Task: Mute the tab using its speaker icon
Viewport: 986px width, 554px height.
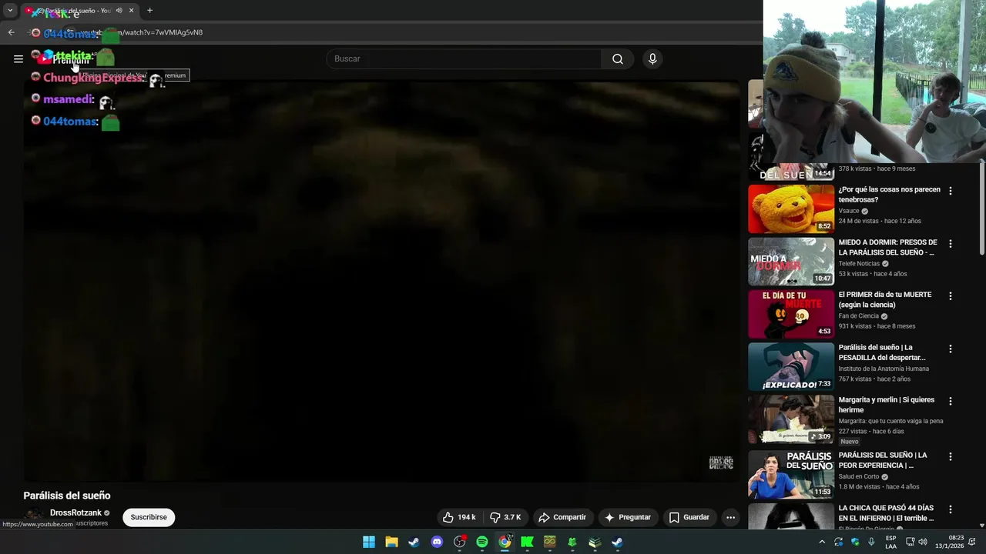Action: point(119,11)
